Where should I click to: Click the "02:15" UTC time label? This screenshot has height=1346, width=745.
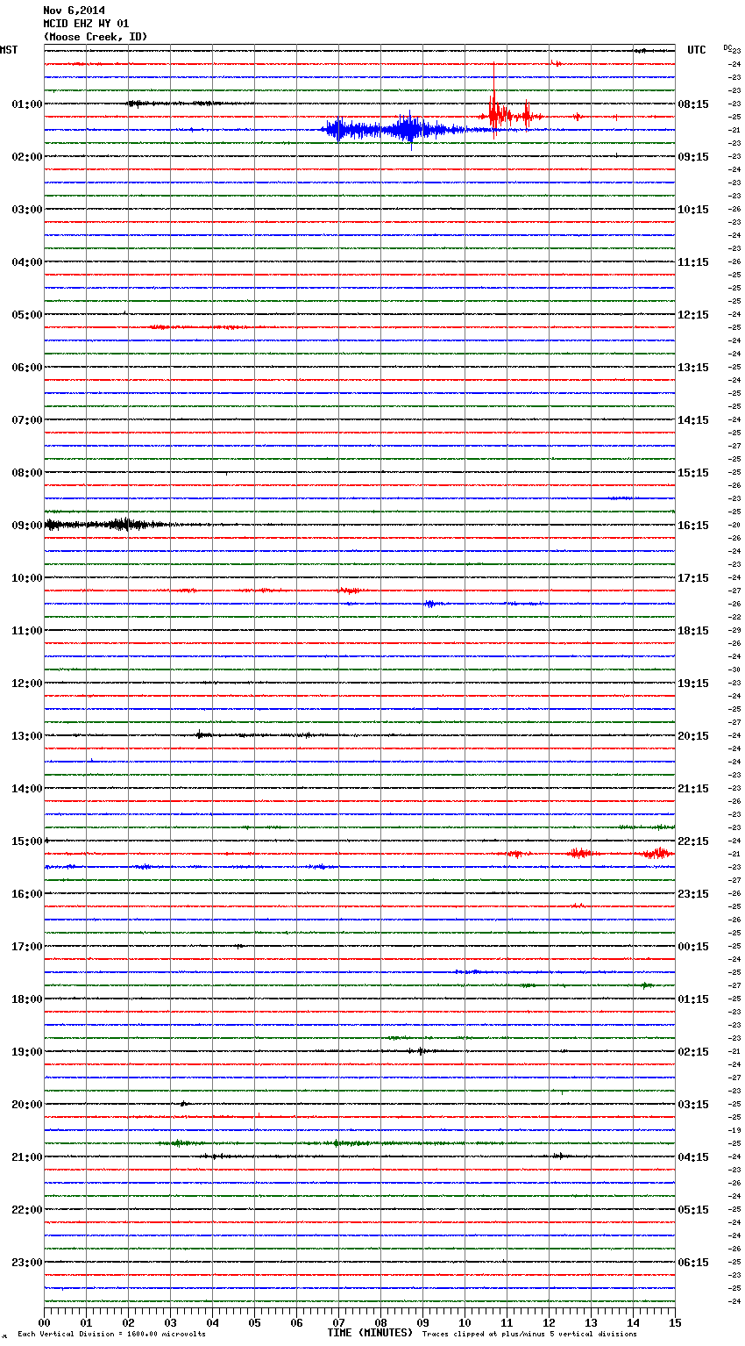(x=693, y=1051)
